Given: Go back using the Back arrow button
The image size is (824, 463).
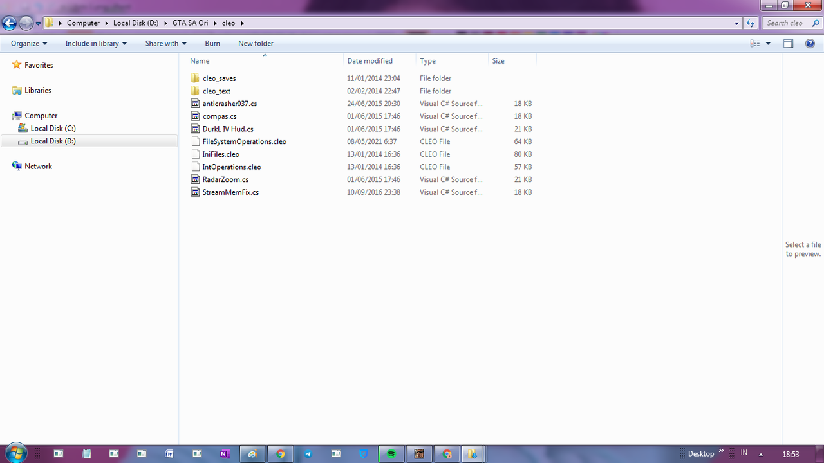Looking at the screenshot, I should click(9, 23).
